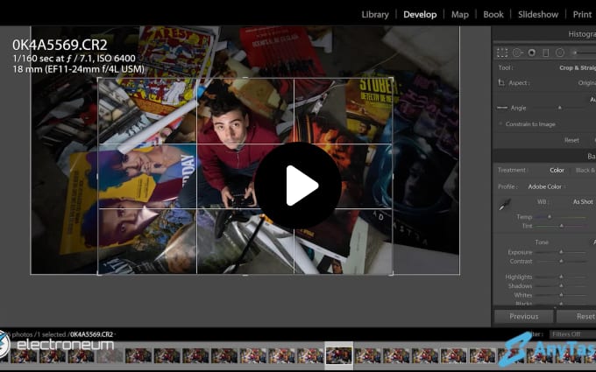596x372 pixels.
Task: Click the Highlights slider handle
Action: [x=561, y=277]
